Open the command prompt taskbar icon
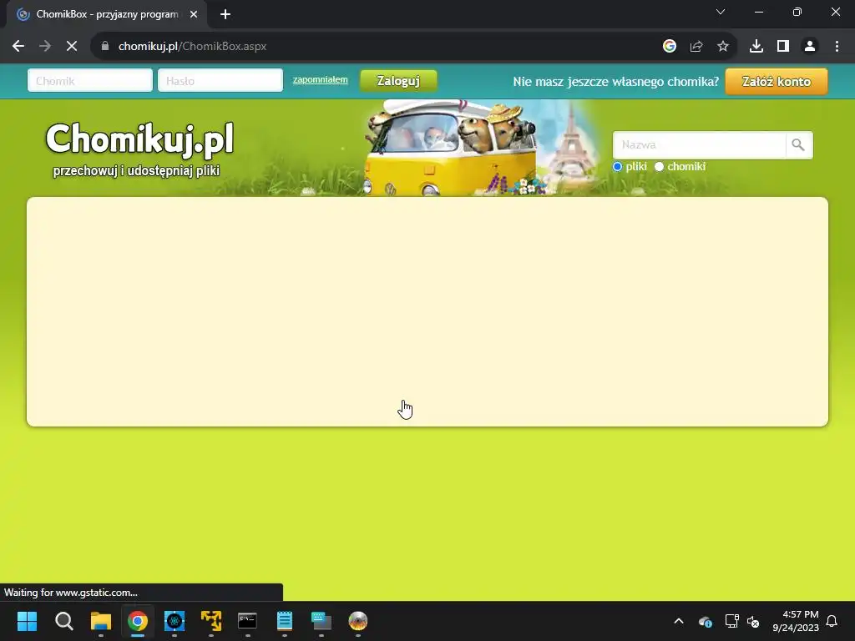Screen dimensions: 855x641 point(247,621)
